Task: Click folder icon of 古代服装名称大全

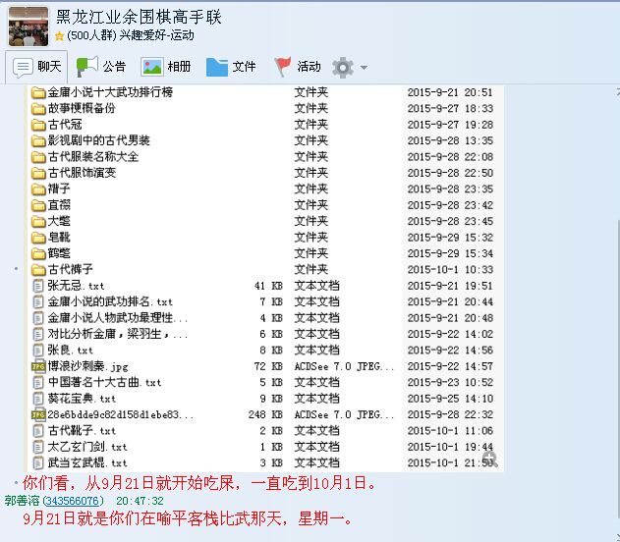Action: pos(38,157)
